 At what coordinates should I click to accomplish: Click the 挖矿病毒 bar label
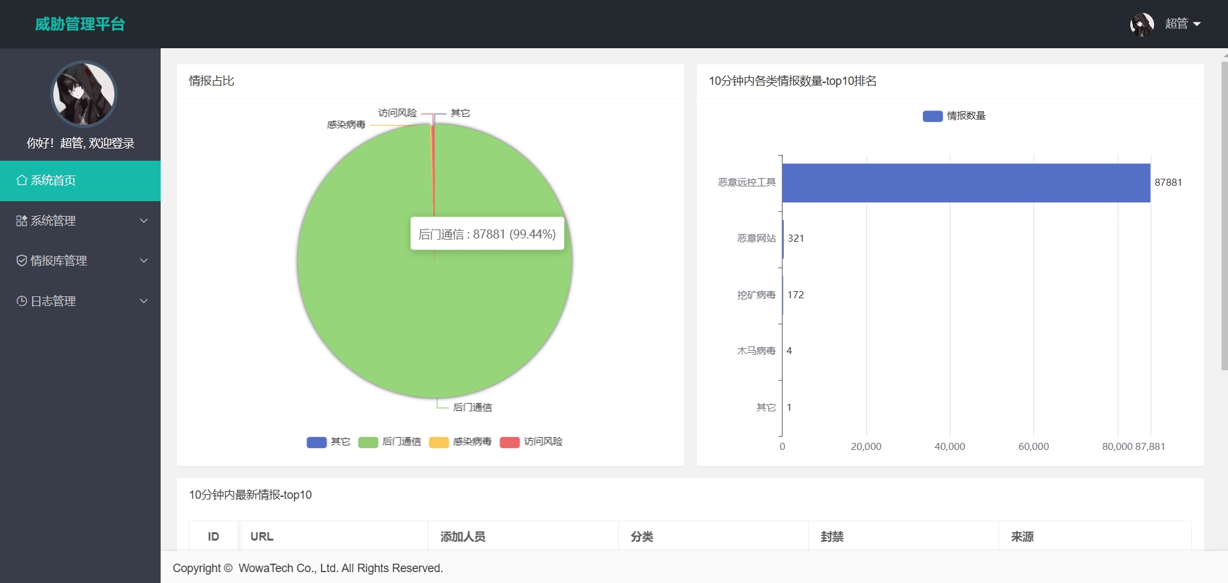[x=756, y=295]
